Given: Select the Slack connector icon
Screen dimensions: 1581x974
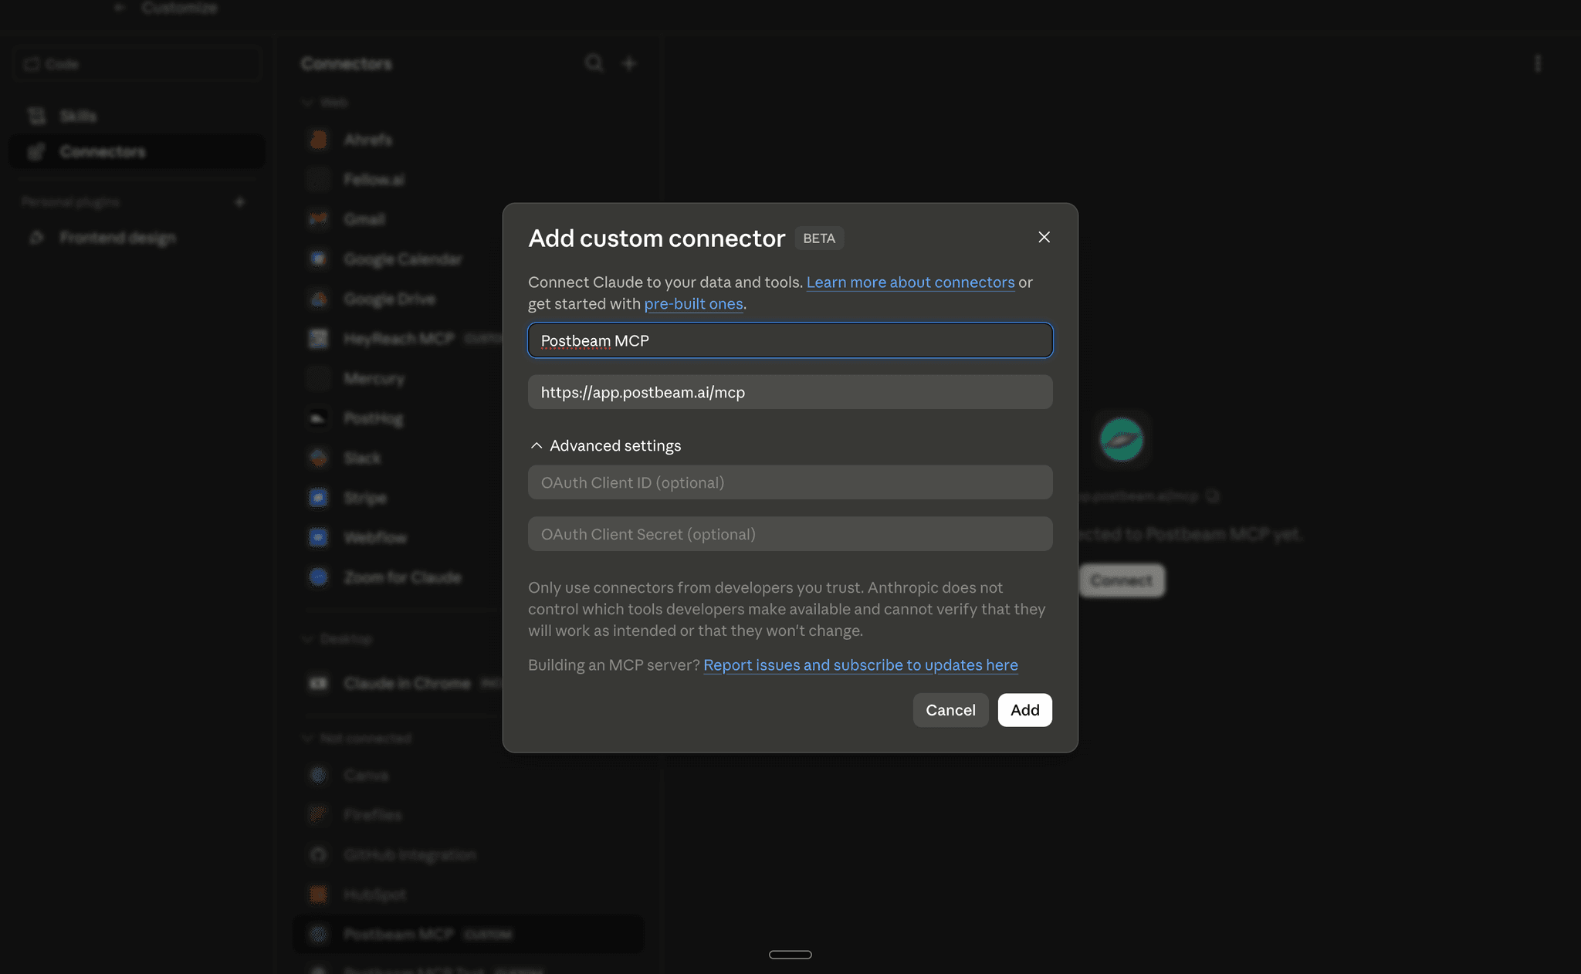Looking at the screenshot, I should pos(318,458).
